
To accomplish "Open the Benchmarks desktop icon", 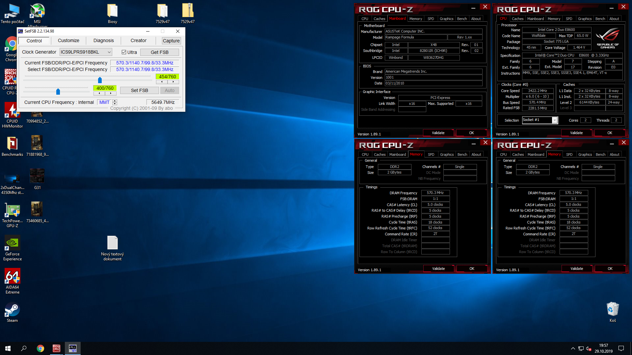I will point(12,146).
